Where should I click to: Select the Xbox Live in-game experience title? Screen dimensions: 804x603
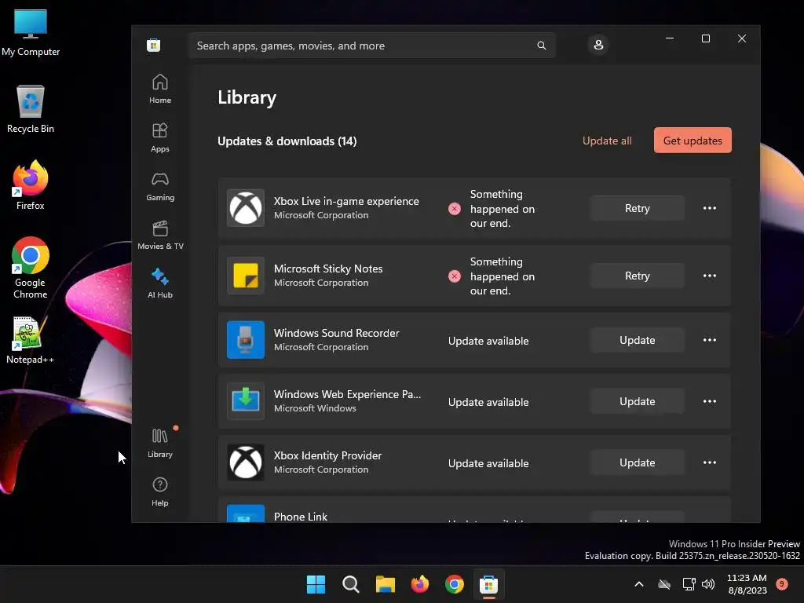pyautogui.click(x=346, y=201)
